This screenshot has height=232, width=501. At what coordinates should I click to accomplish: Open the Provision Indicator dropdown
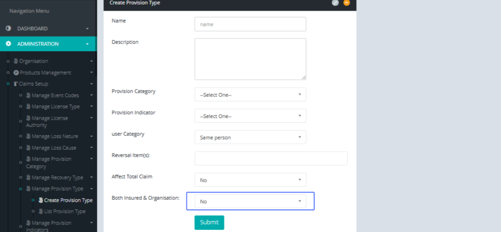[x=250, y=116]
